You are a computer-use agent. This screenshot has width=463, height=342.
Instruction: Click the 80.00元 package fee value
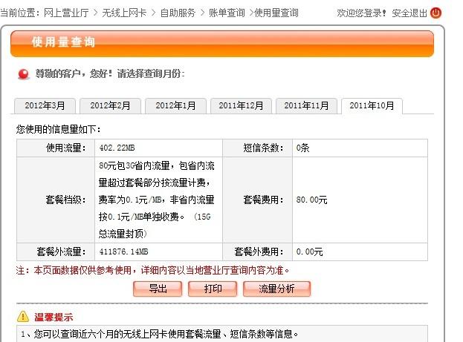click(311, 200)
